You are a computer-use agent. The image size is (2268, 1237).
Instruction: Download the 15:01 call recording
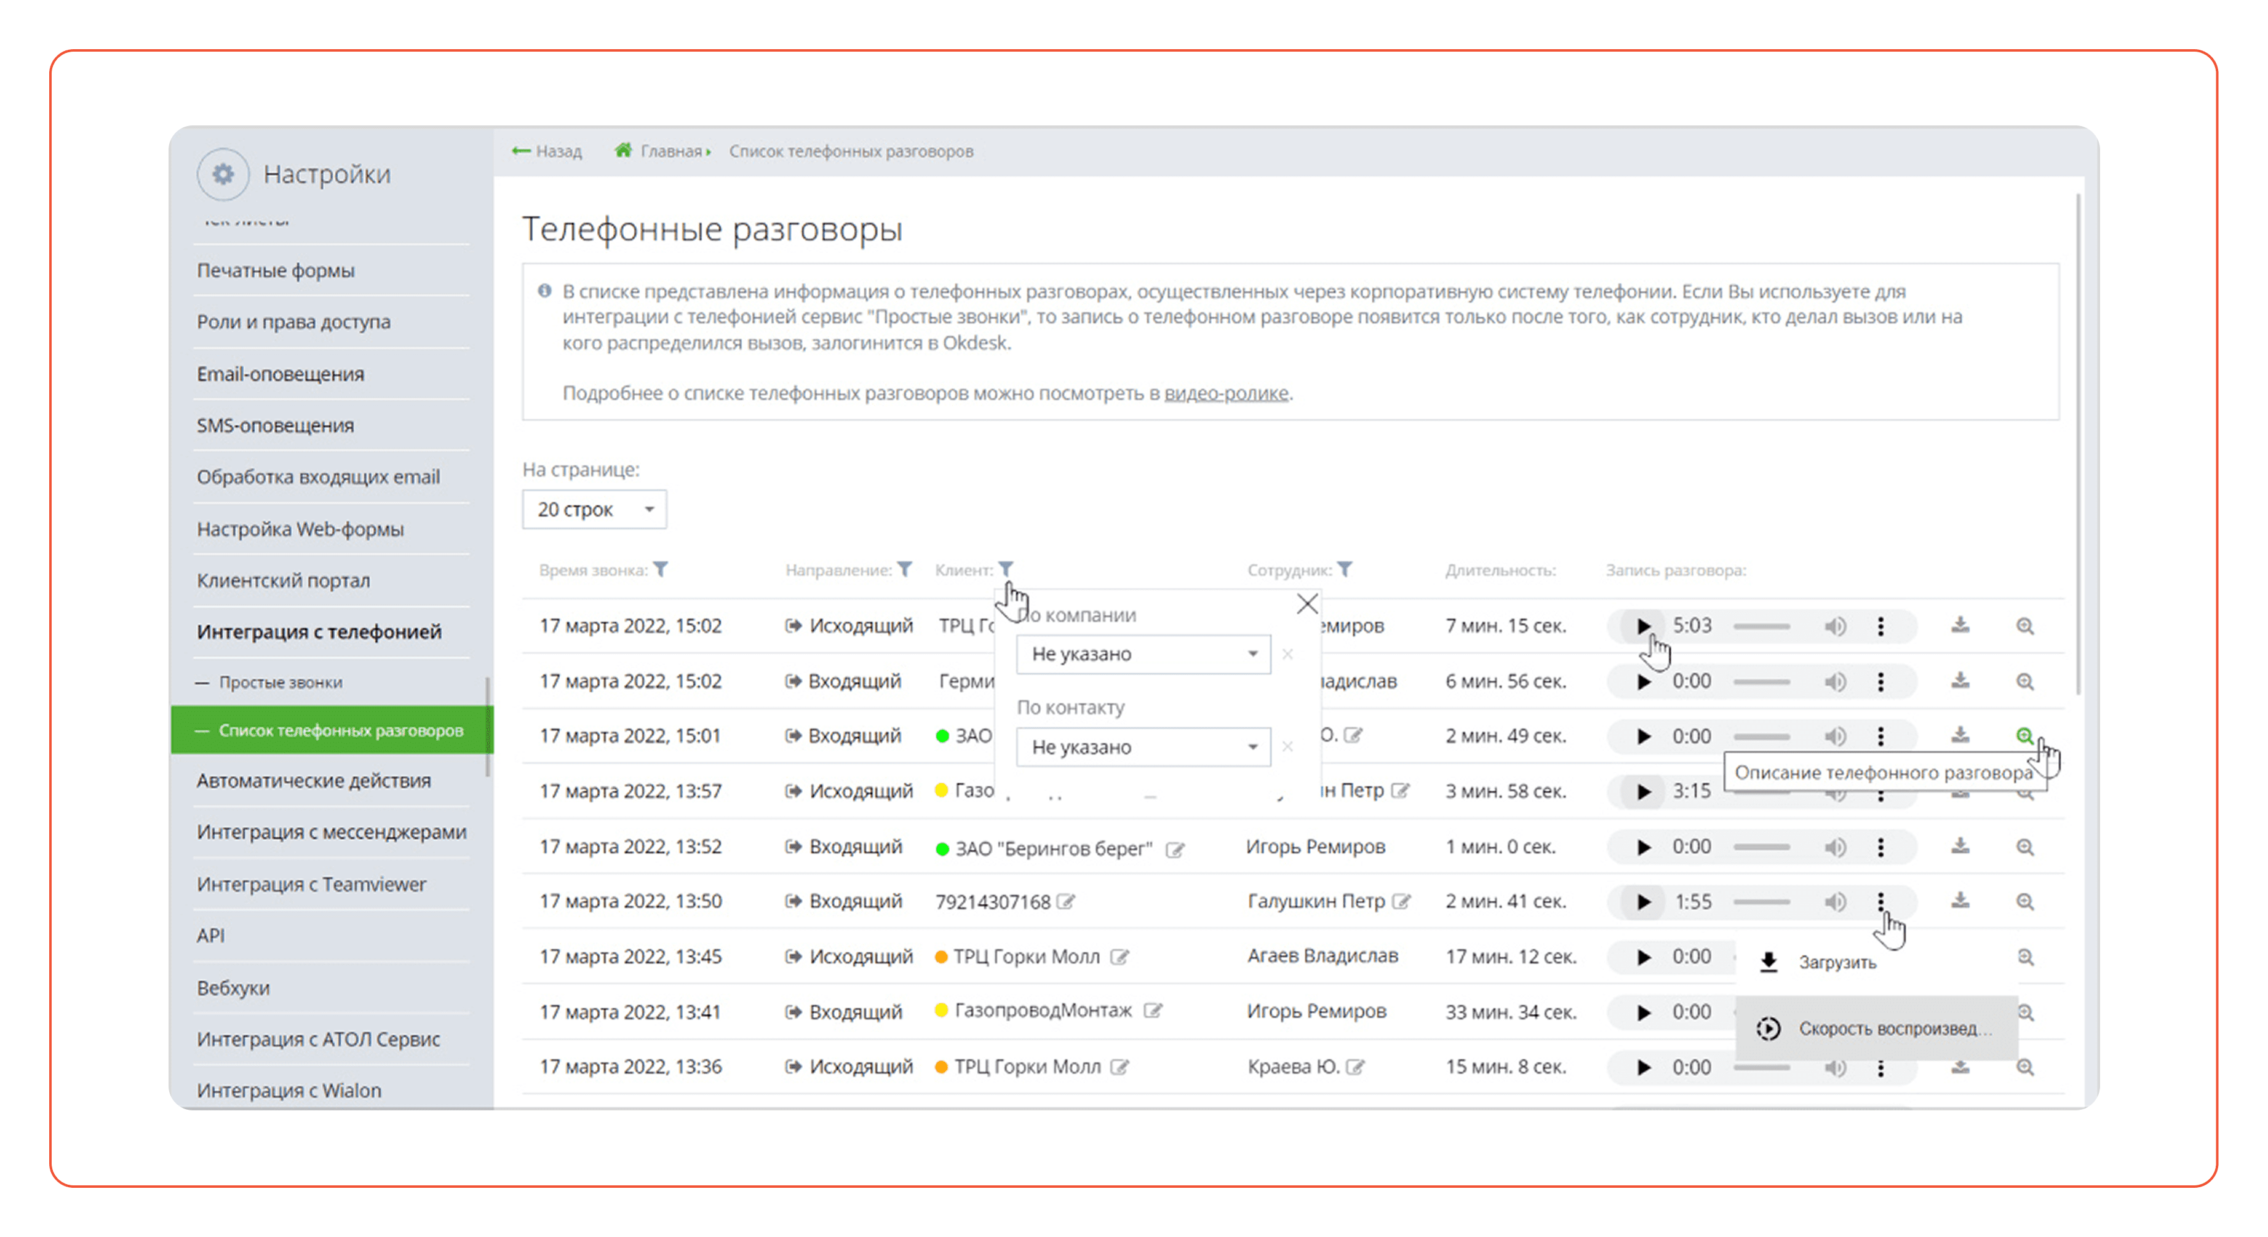[x=1960, y=735]
